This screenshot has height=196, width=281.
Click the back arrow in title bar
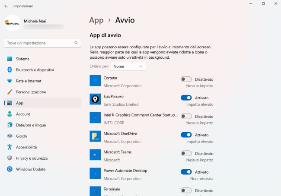point(6,6)
